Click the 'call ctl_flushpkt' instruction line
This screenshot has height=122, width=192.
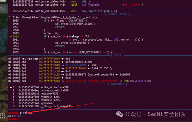[78, 5]
